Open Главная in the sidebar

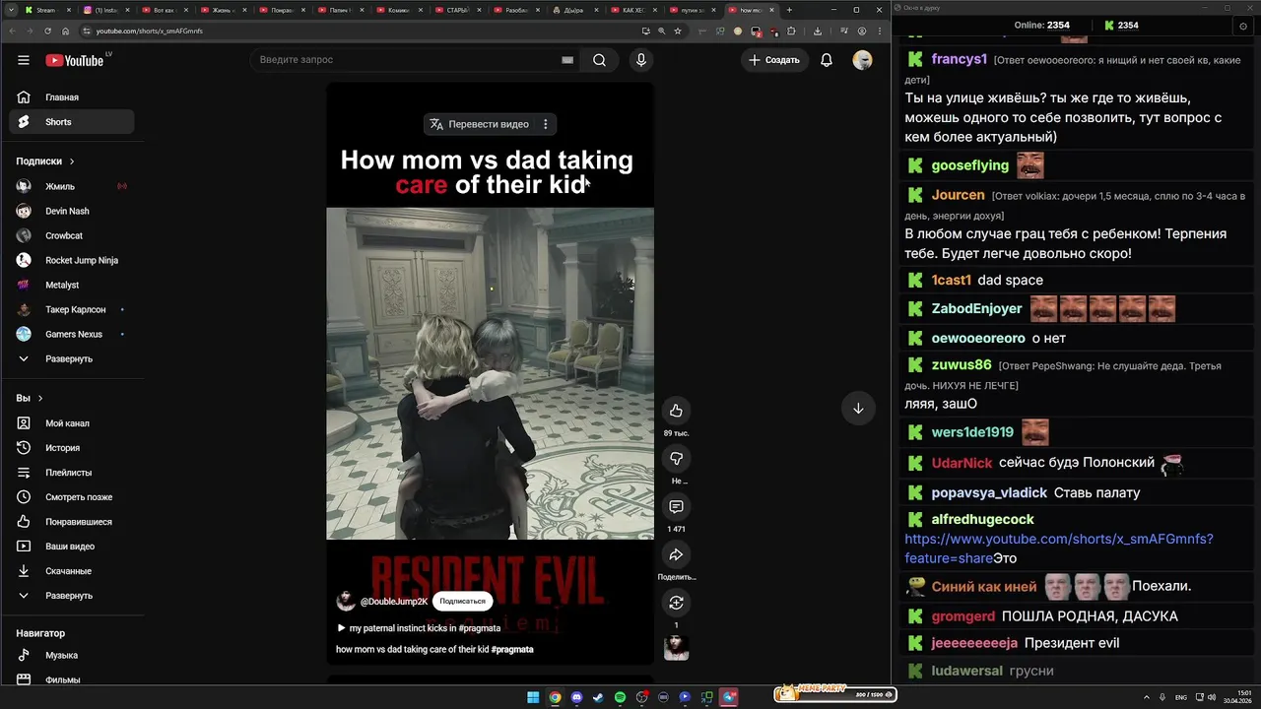[x=72, y=97]
